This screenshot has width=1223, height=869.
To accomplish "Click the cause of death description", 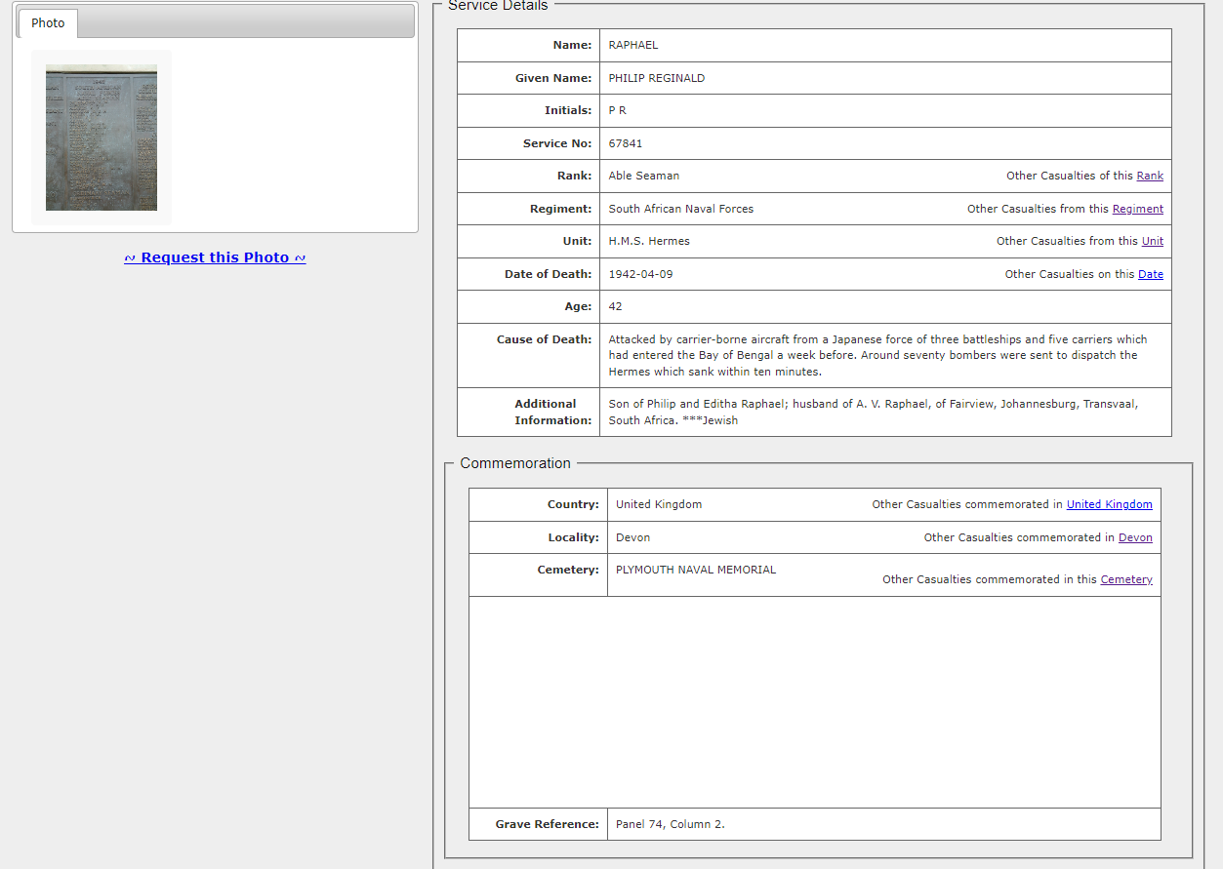I will pos(878,355).
